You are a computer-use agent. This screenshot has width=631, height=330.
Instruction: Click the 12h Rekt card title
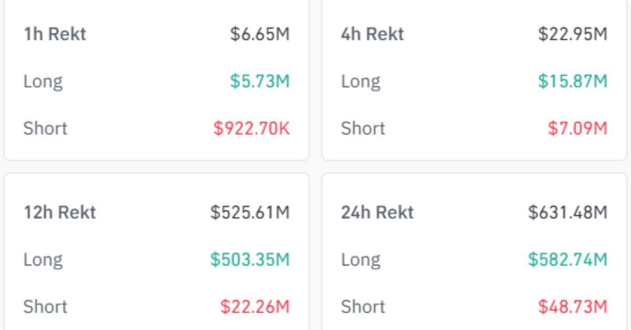point(60,213)
